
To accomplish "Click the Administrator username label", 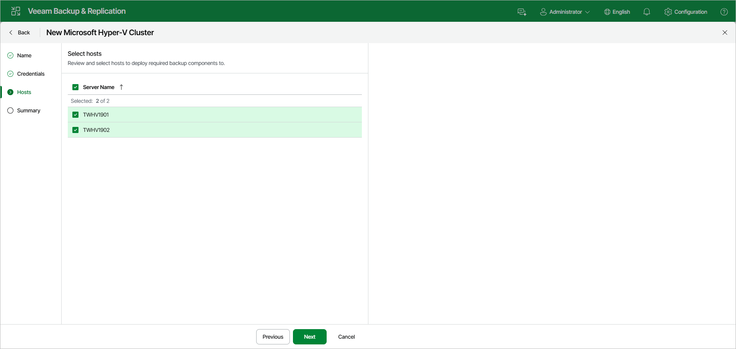I will [x=566, y=12].
